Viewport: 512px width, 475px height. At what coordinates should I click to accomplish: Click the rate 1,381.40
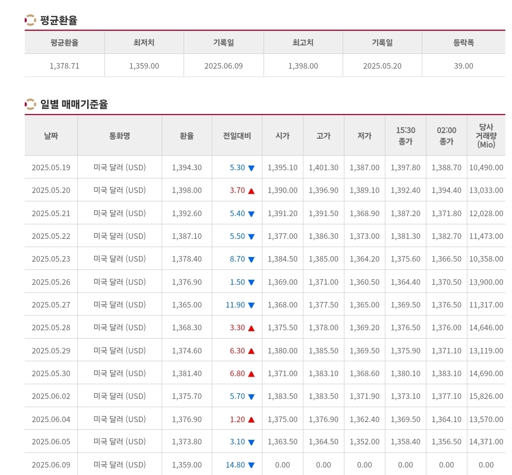click(187, 373)
